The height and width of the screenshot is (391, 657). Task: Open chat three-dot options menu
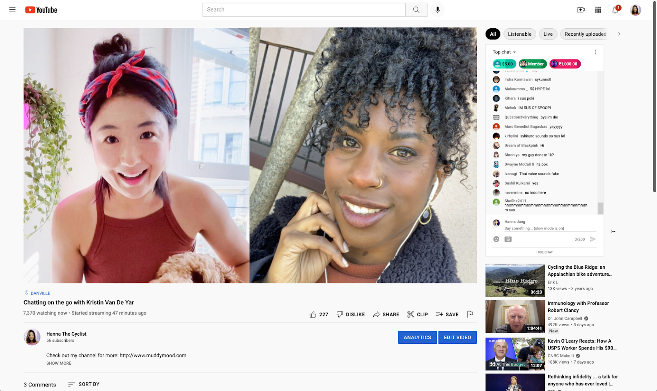(x=595, y=52)
